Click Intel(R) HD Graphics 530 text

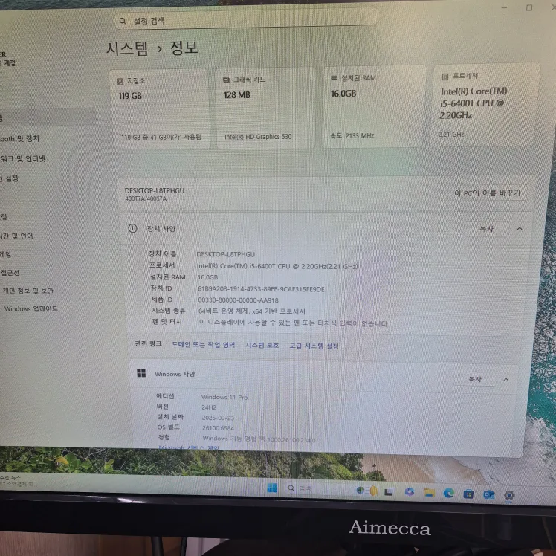(258, 137)
